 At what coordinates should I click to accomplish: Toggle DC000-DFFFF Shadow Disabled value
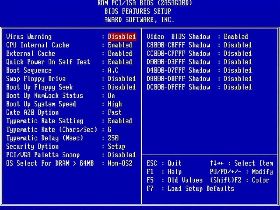tap(238, 87)
